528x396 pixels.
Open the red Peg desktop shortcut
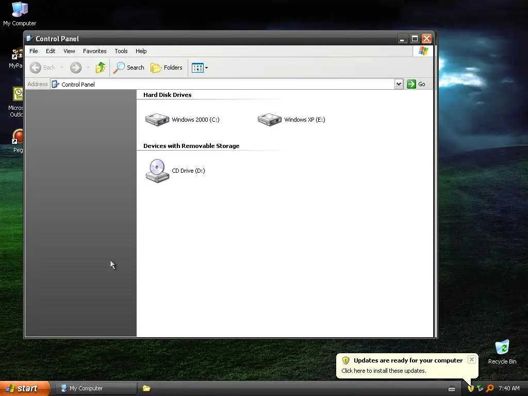point(18,141)
